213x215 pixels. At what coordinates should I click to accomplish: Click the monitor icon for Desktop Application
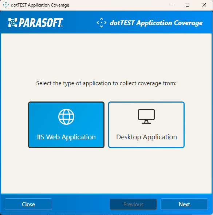[146, 116]
